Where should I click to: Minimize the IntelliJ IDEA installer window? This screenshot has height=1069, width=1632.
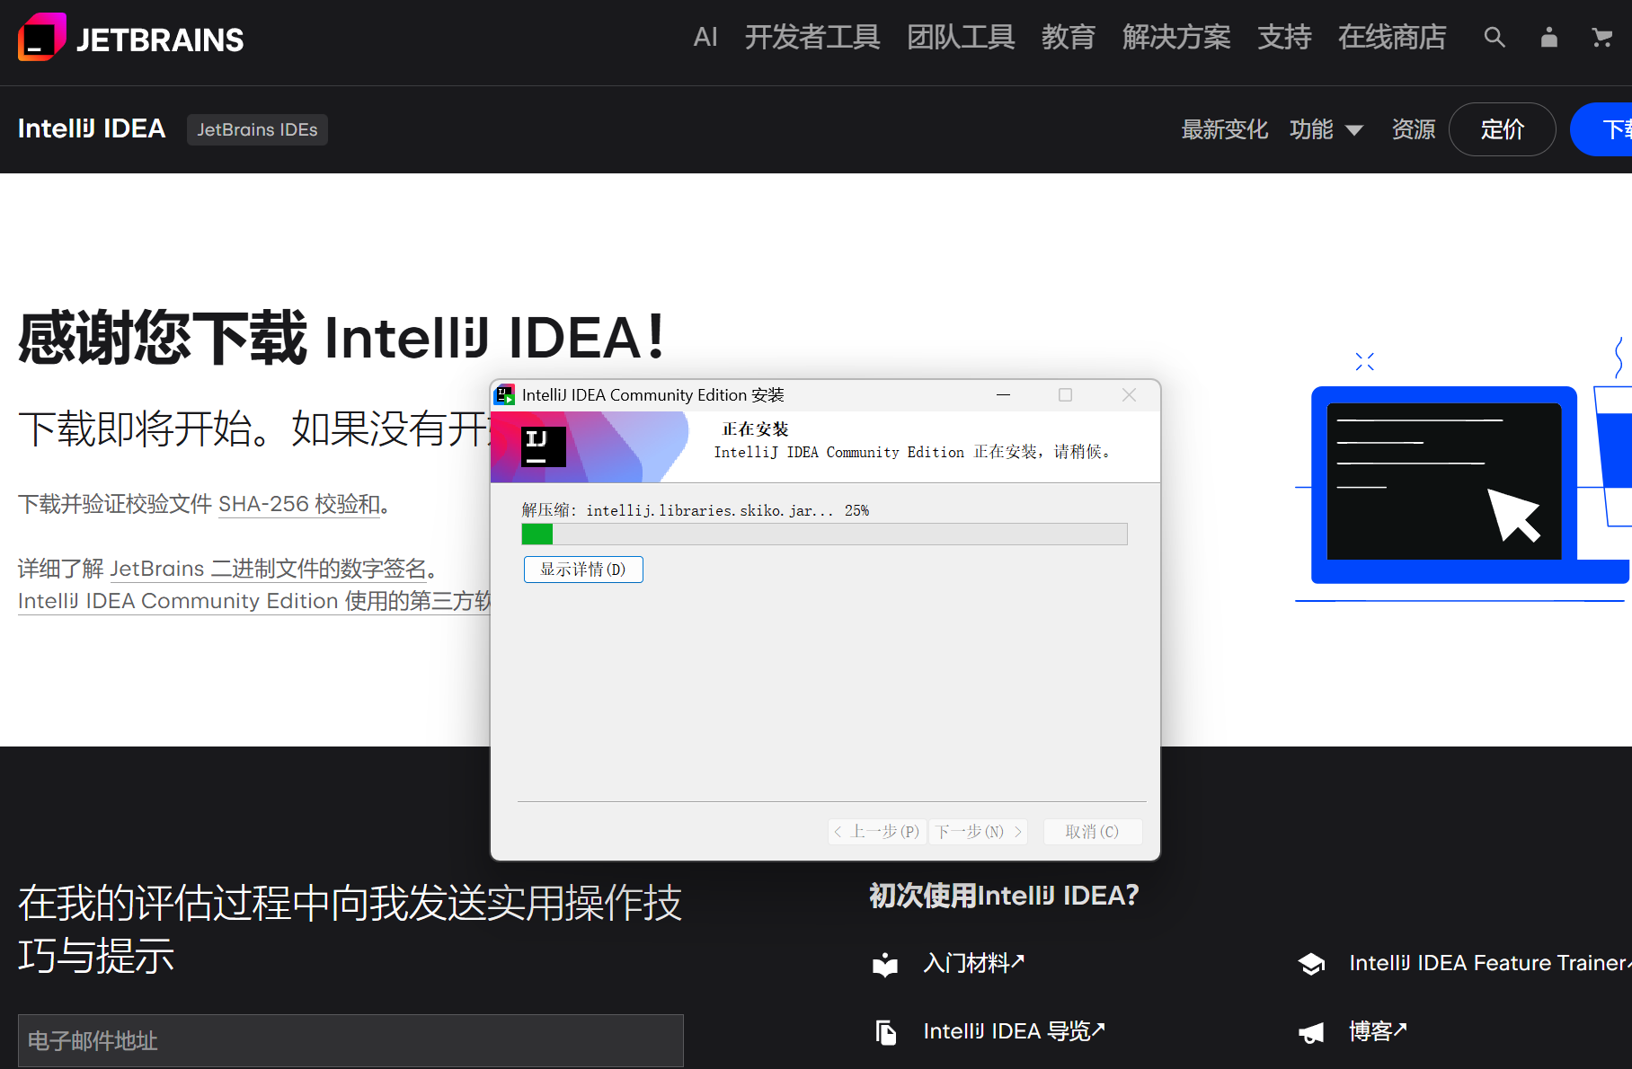(x=1003, y=394)
